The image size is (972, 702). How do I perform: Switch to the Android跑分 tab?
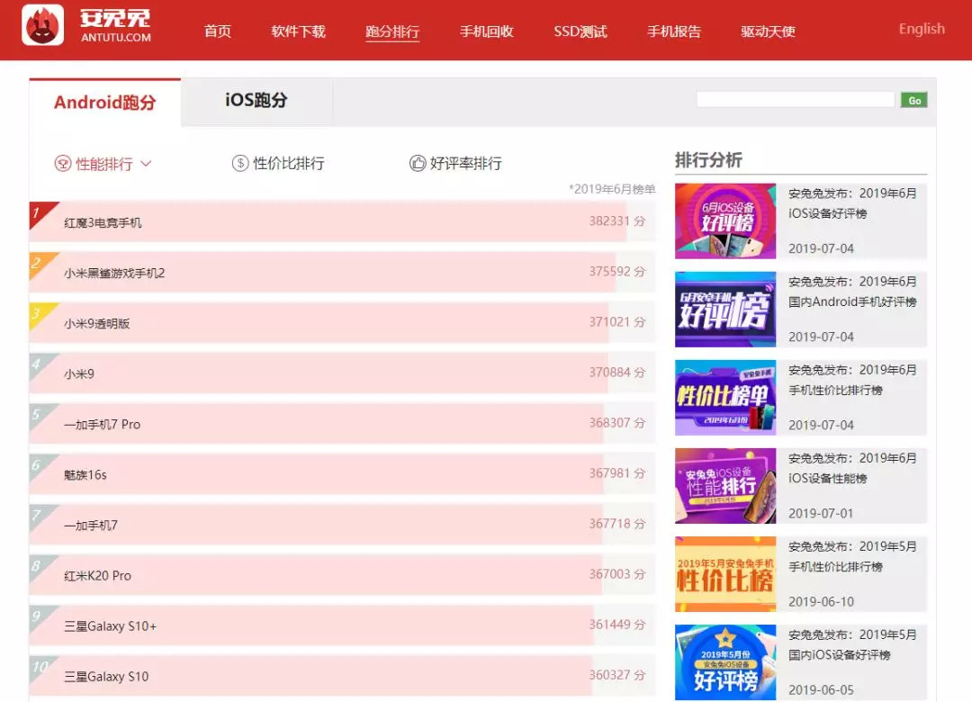click(104, 103)
